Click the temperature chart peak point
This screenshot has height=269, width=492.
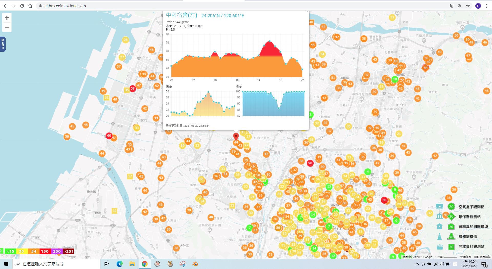tap(208, 92)
